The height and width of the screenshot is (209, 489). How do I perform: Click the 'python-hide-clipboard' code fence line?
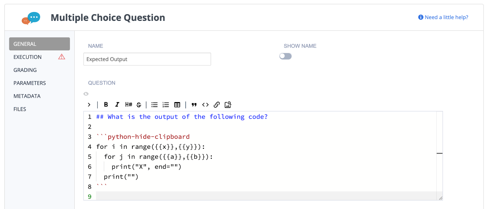coord(143,137)
